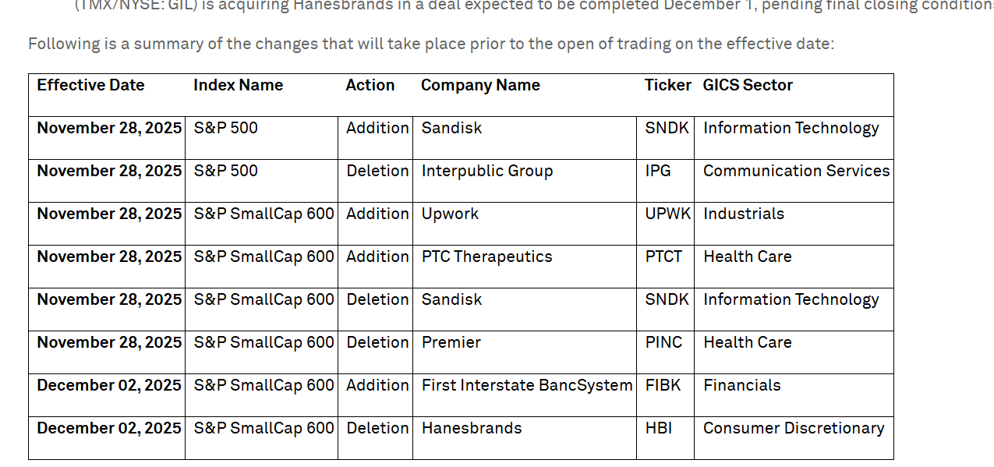The image size is (994, 467).
Task: Click the FIBK ticker cell
Action: (x=663, y=386)
